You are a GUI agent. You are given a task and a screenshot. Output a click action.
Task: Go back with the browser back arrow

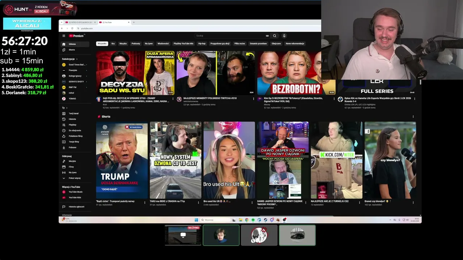pyautogui.click(x=62, y=28)
